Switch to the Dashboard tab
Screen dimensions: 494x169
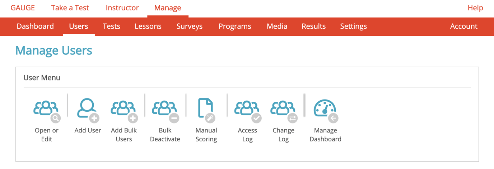point(35,26)
